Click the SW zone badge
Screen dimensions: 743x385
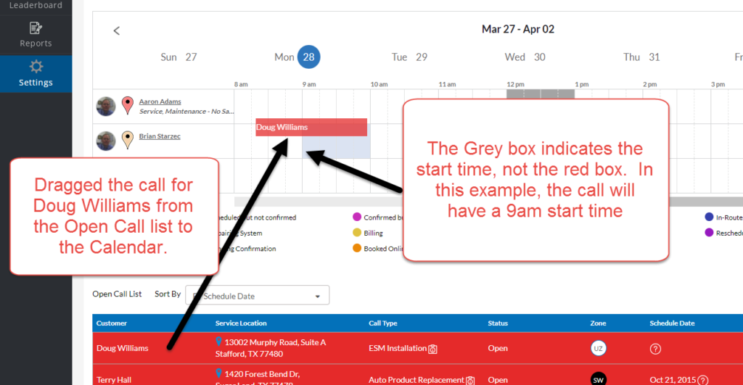click(598, 379)
